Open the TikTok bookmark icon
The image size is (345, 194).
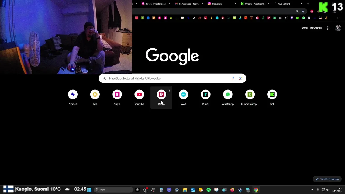coord(194,18)
